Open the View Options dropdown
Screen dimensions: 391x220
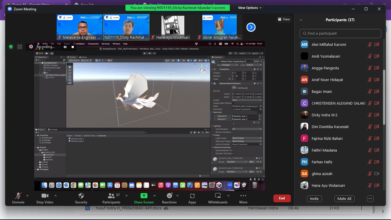[x=250, y=8]
